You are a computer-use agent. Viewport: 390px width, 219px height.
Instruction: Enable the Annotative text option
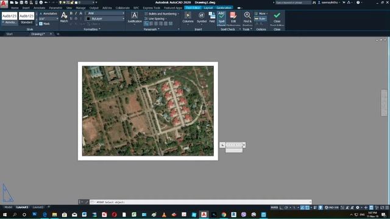click(48, 13)
